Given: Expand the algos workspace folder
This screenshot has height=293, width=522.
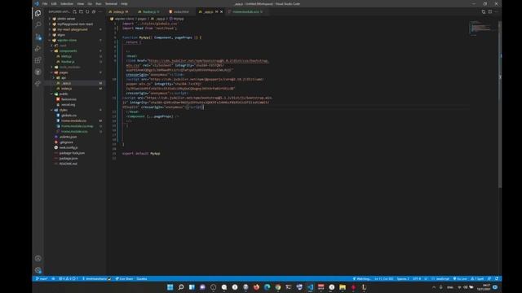Looking at the screenshot, I should [x=61, y=34].
